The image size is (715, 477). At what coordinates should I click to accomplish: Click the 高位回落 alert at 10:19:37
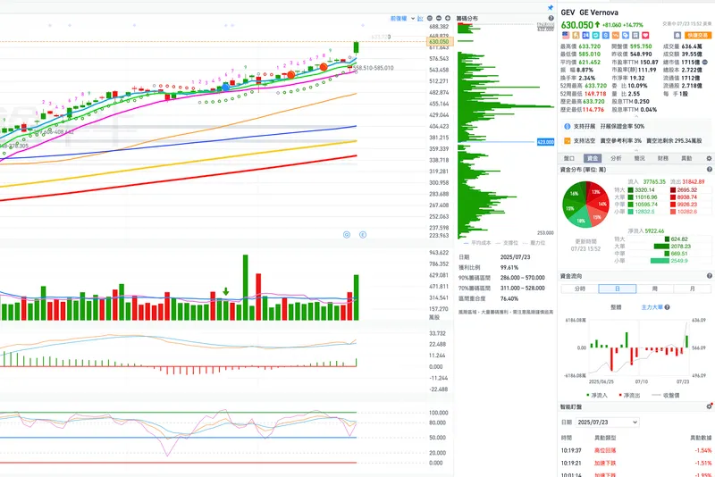(605, 450)
